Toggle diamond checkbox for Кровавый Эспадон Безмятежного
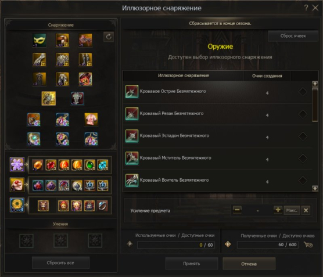The image size is (323, 277). (x=303, y=136)
